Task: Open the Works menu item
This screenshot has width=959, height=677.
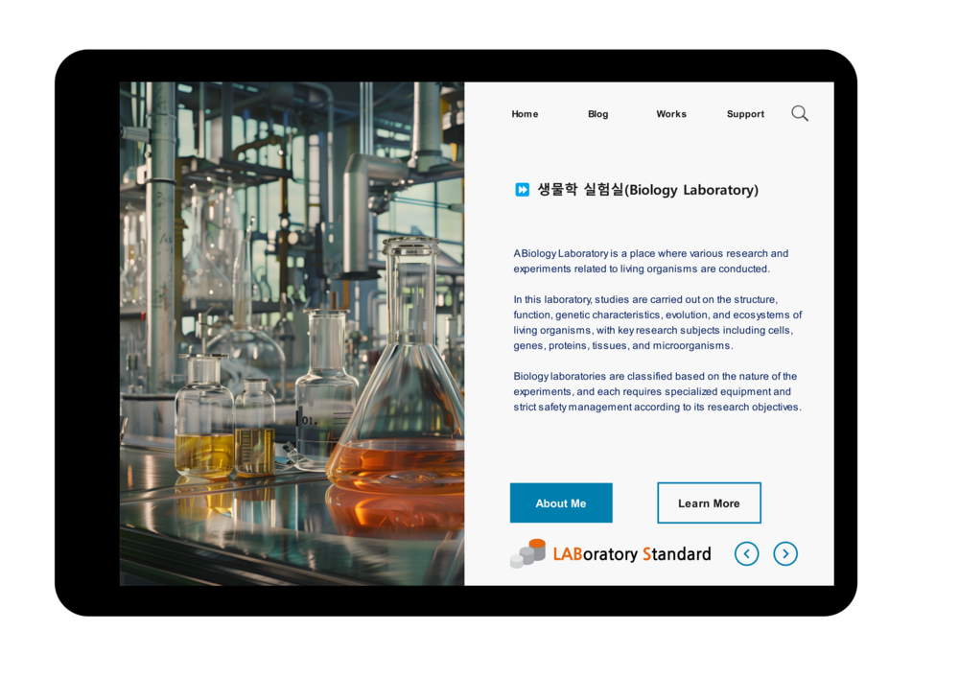Action: 671,114
